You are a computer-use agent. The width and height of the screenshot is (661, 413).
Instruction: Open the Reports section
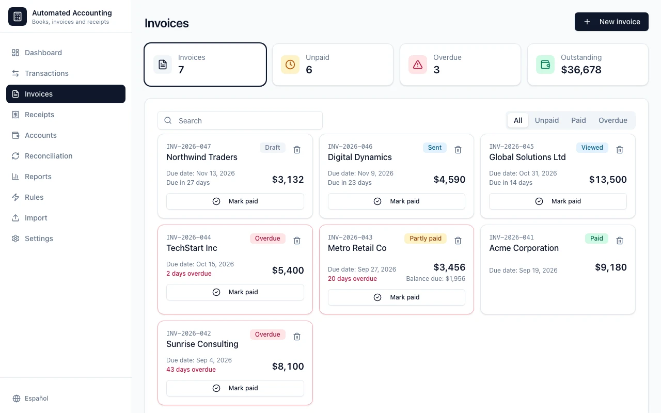66,177
